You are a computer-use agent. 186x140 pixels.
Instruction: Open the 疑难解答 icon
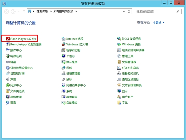(63, 97)
